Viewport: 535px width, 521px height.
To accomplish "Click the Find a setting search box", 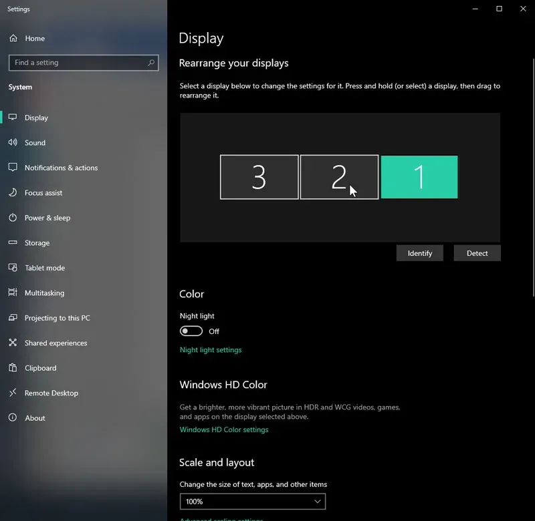I will 84,63.
